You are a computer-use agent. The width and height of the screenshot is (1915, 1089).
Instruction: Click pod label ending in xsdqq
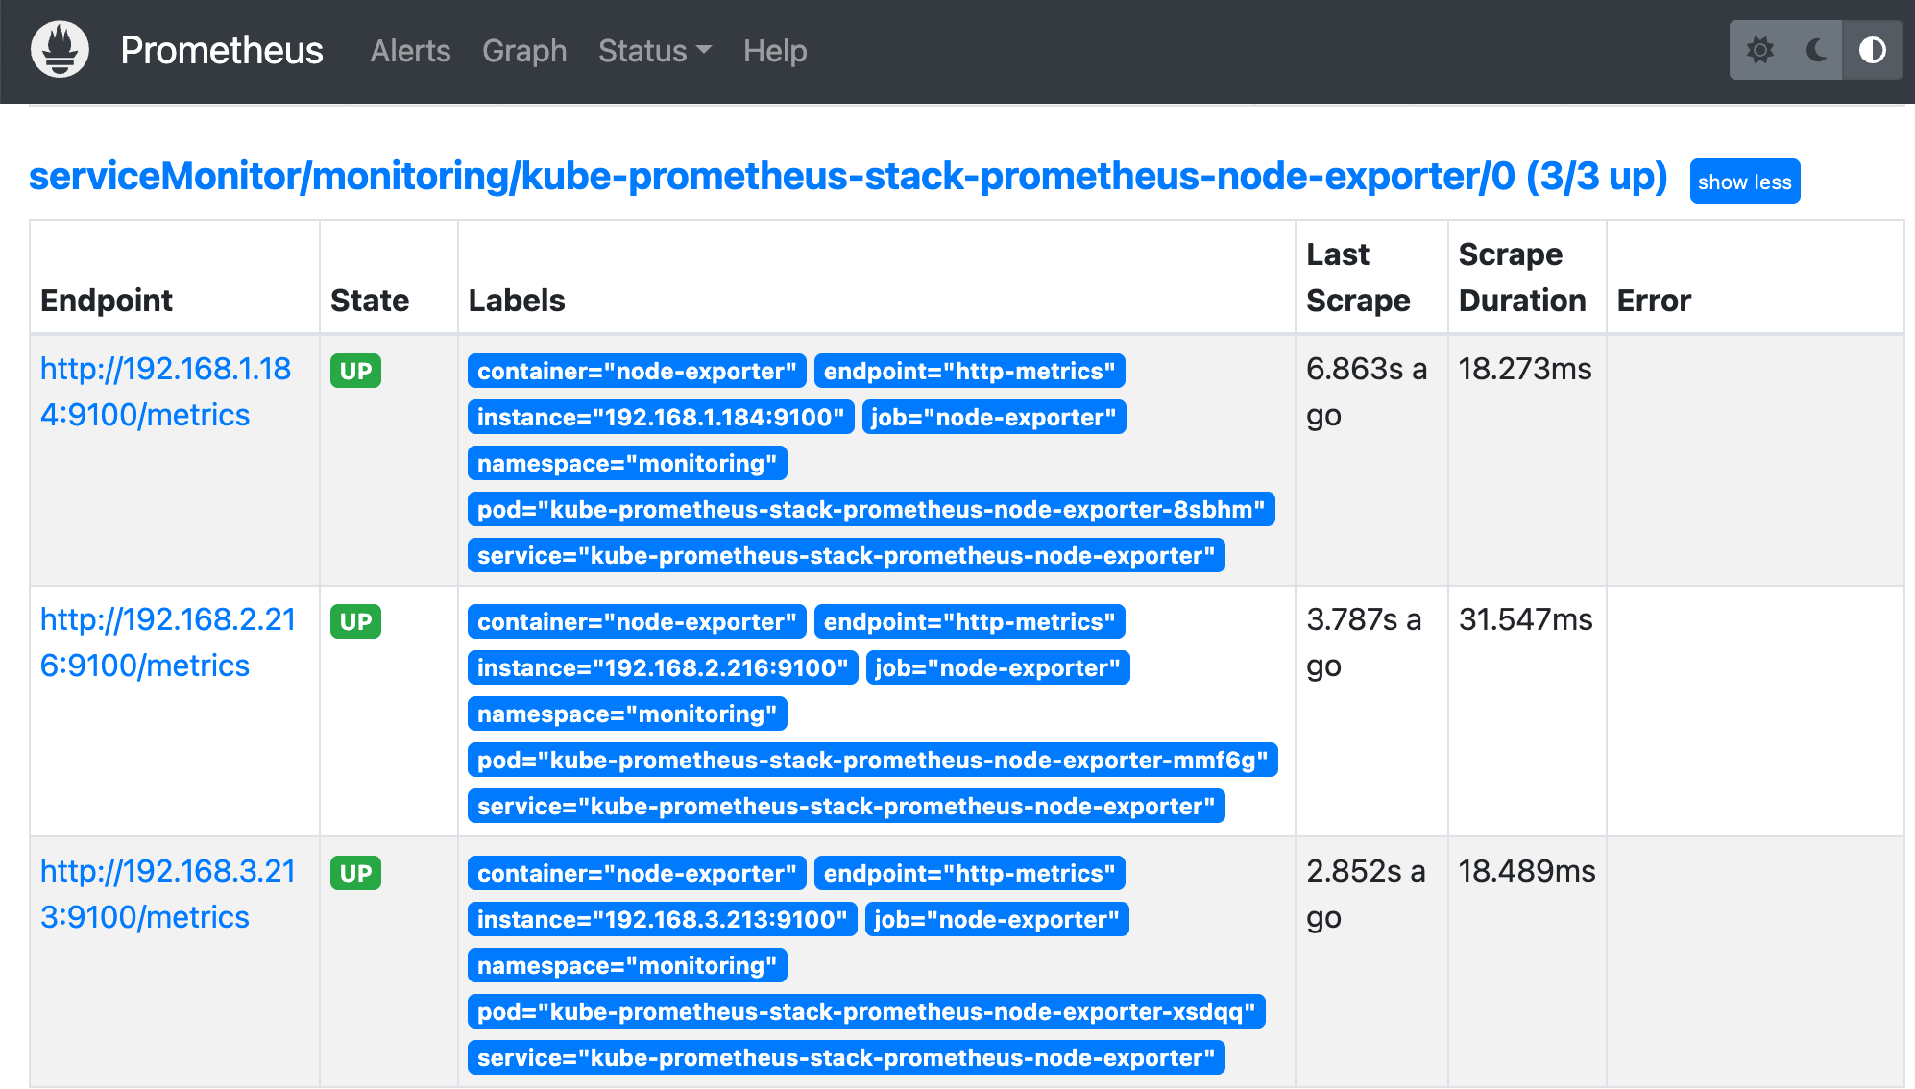[865, 1011]
